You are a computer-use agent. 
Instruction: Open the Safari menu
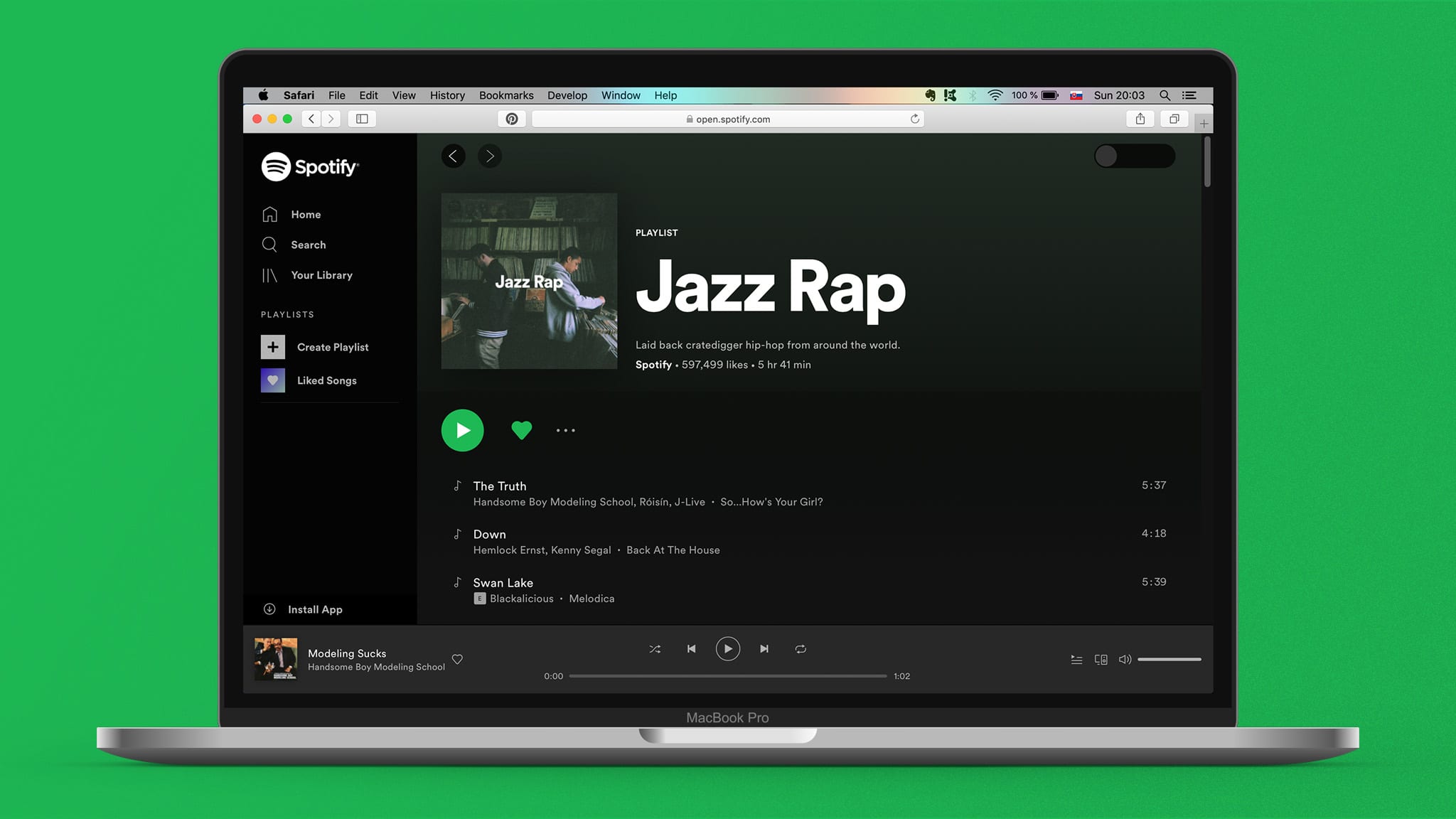299,95
